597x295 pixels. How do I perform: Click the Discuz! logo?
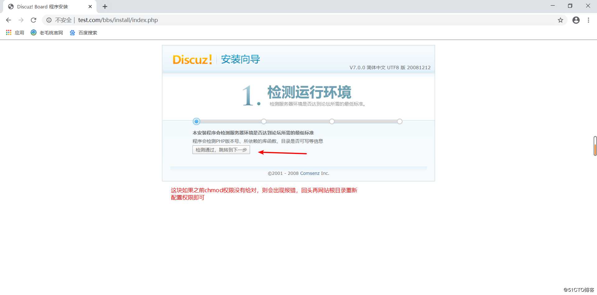(x=192, y=59)
